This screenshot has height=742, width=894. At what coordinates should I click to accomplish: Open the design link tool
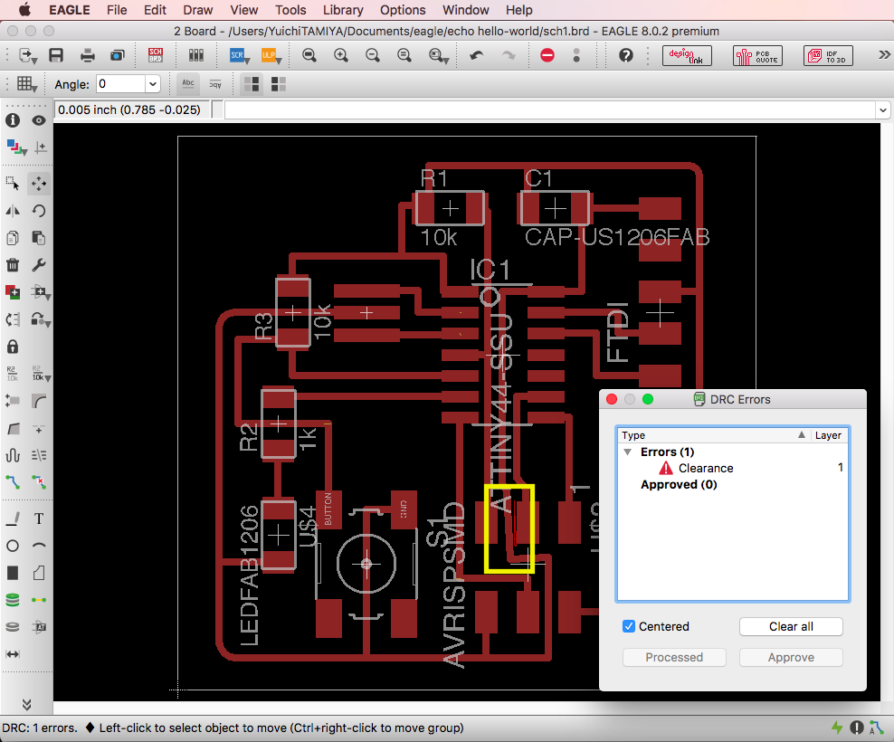tap(687, 56)
